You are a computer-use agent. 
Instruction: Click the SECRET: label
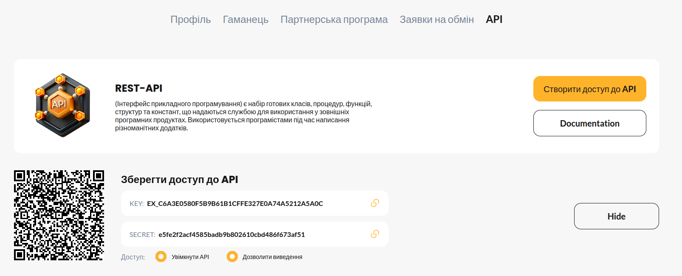[142, 234]
